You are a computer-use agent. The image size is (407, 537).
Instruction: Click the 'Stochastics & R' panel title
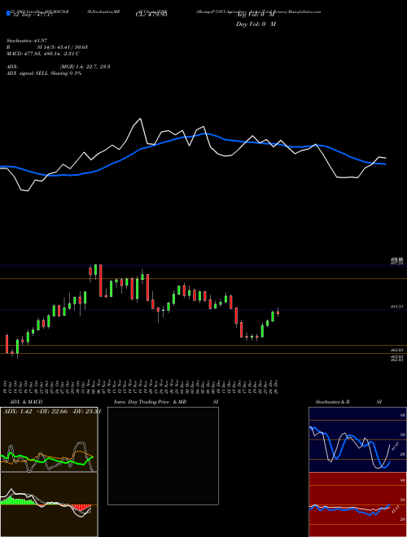[332, 402]
